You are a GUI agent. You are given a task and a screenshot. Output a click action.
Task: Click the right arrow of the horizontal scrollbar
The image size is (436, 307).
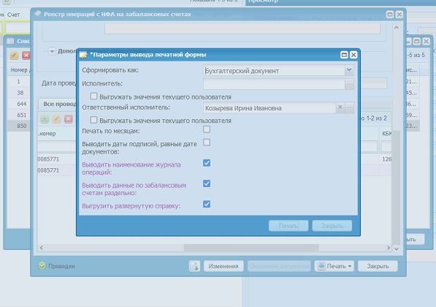(x=389, y=248)
